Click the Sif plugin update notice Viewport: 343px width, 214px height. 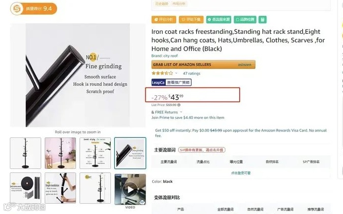tap(202, 150)
